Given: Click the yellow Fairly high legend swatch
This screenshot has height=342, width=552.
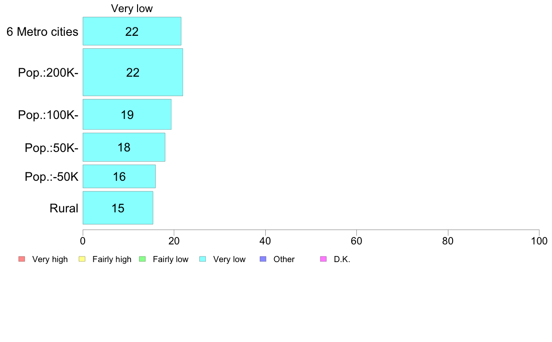Looking at the screenshot, I should [82, 259].
